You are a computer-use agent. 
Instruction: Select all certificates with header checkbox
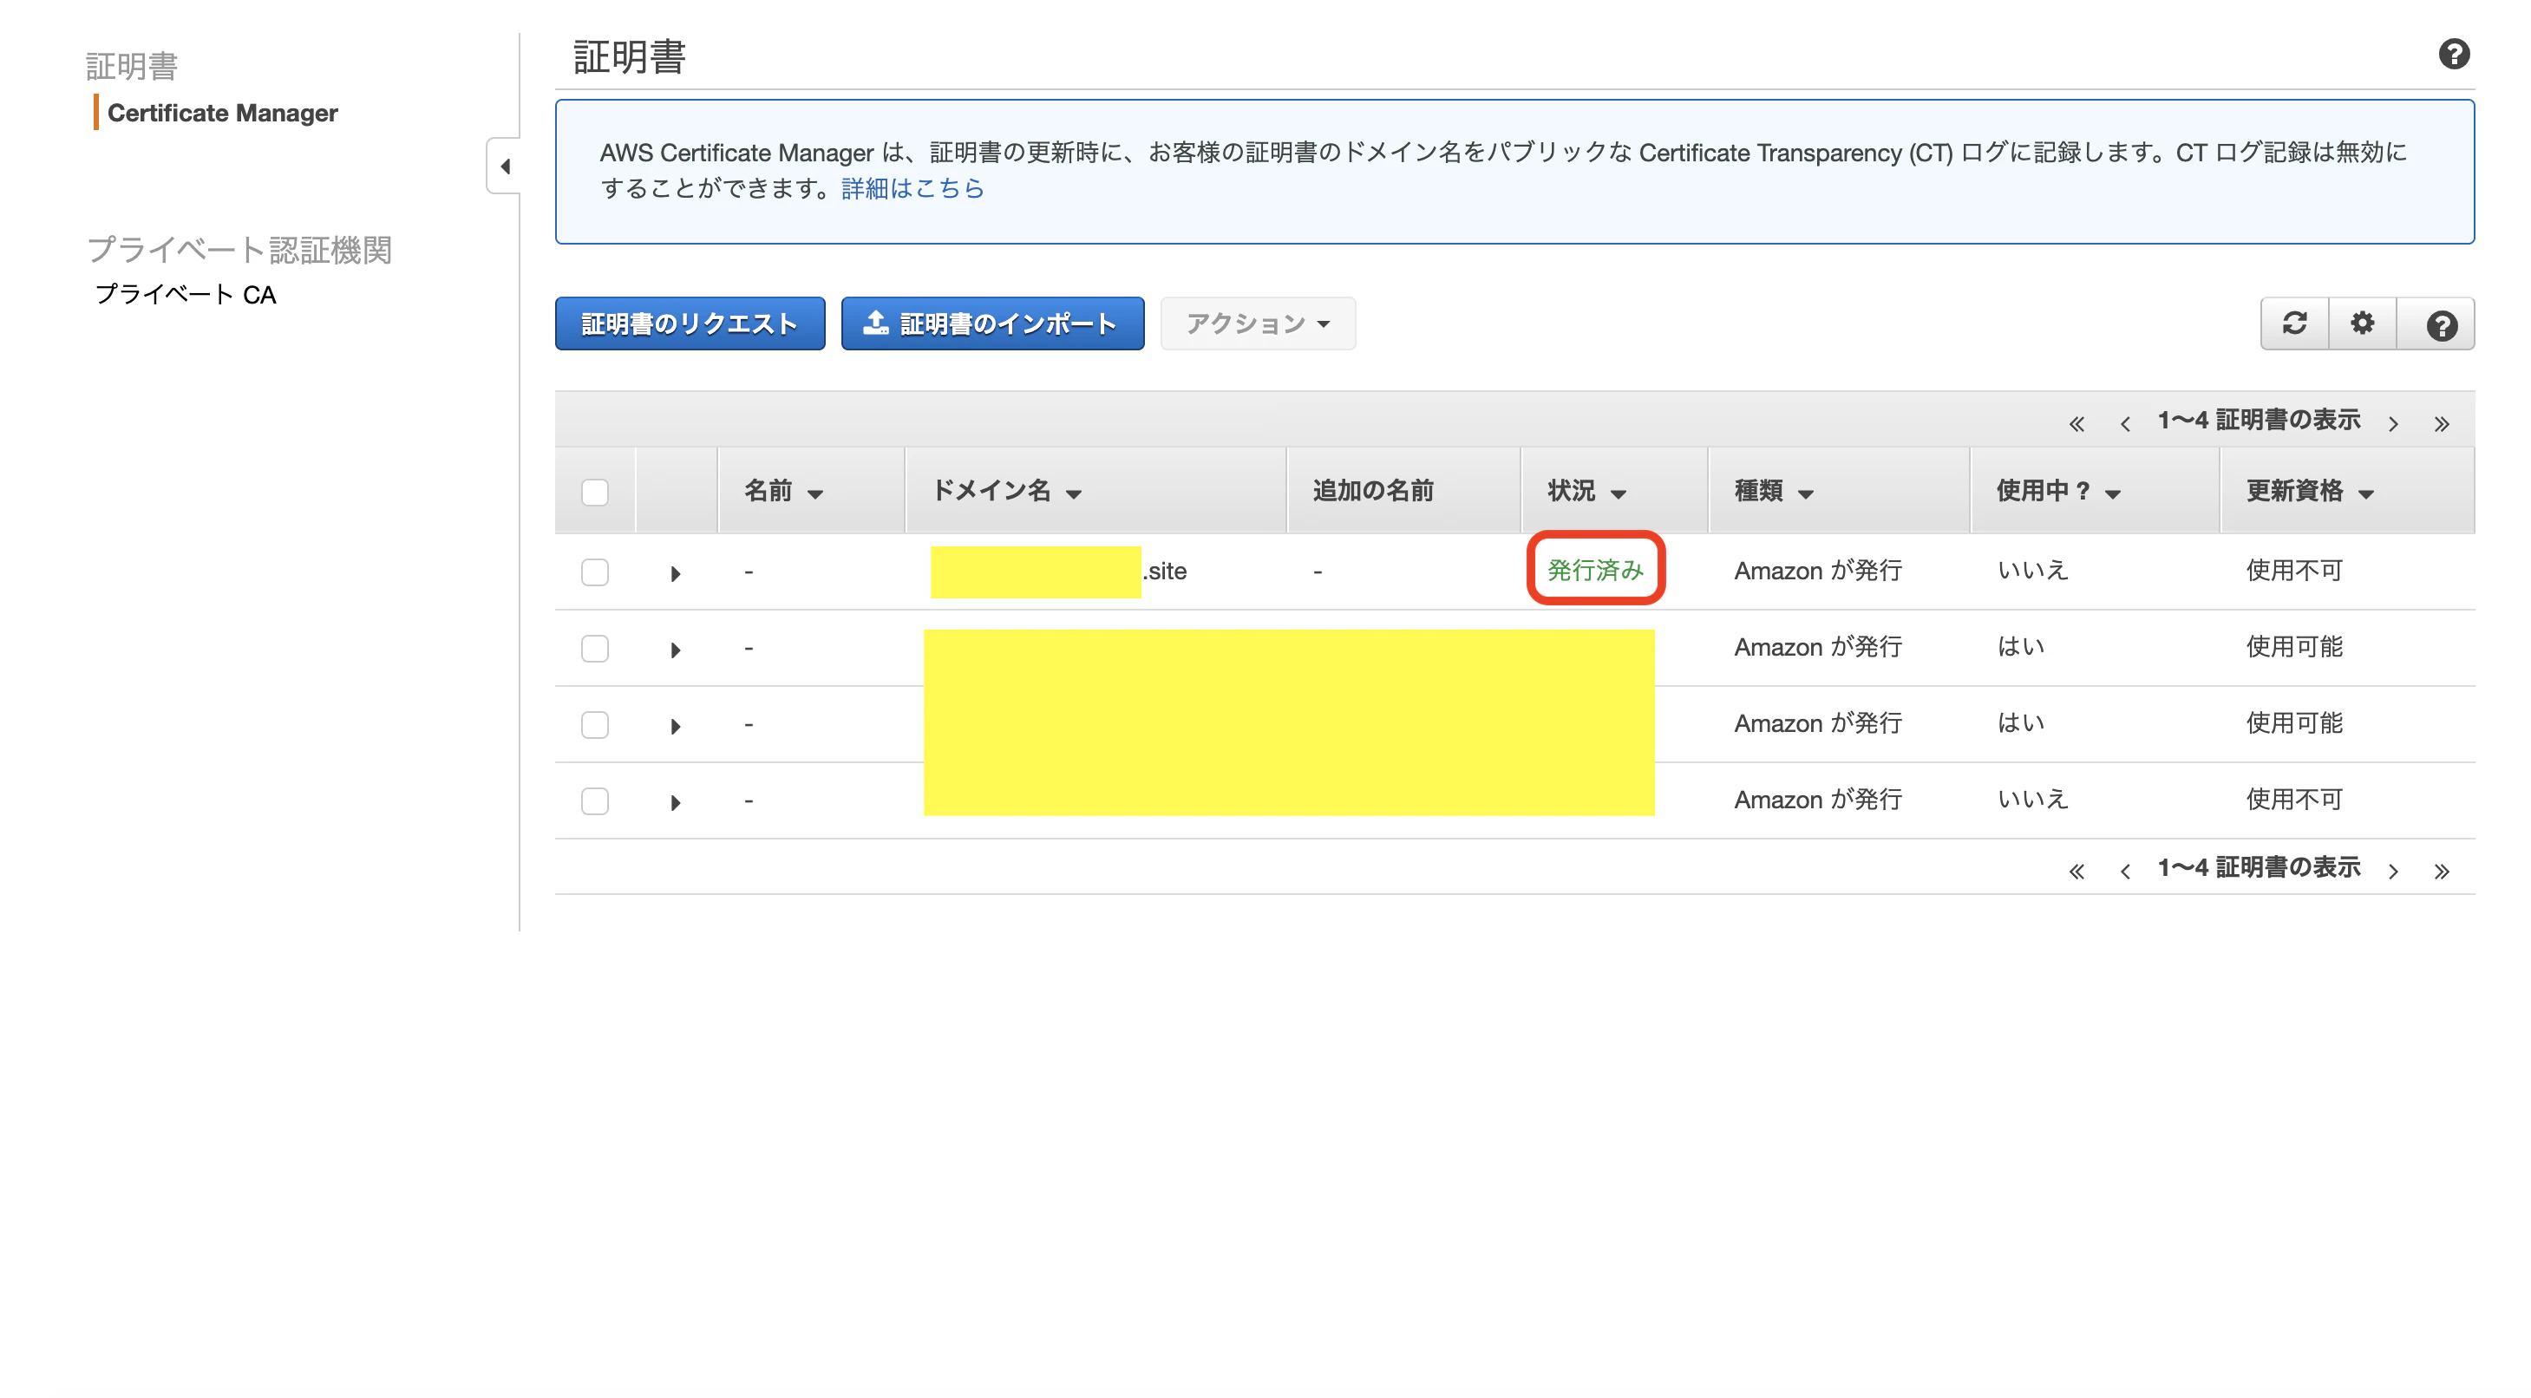[594, 491]
